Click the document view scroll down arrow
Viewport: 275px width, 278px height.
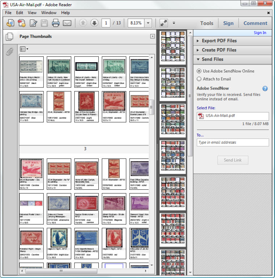tap(190, 272)
